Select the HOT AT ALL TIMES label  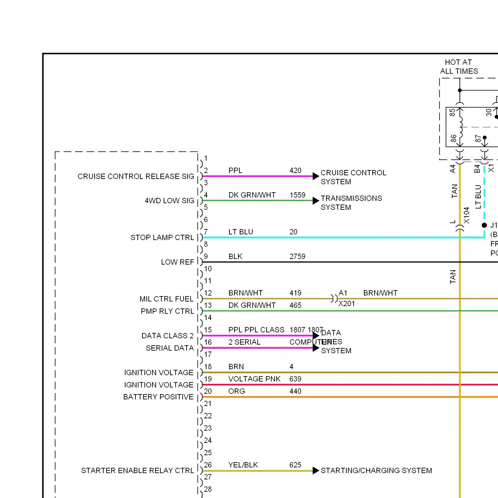pyautogui.click(x=458, y=66)
